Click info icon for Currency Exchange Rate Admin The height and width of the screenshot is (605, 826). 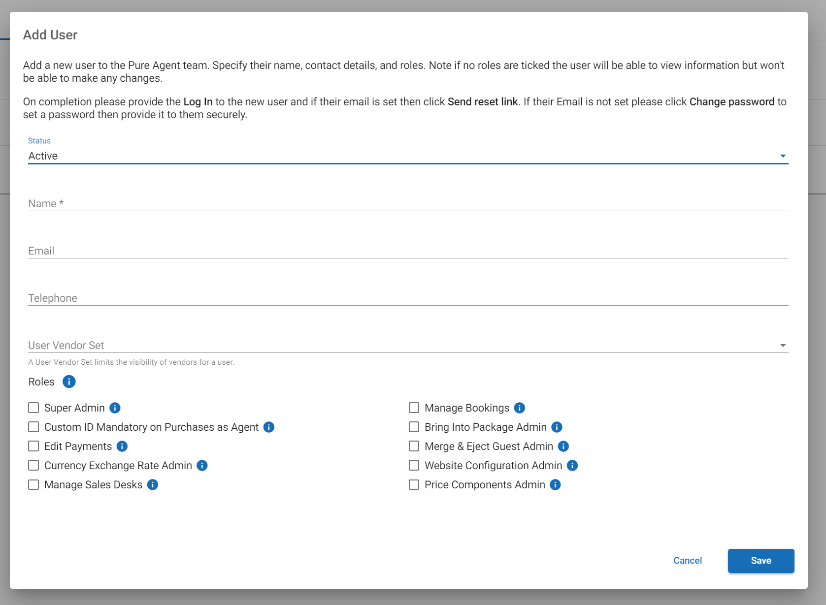pyautogui.click(x=202, y=465)
